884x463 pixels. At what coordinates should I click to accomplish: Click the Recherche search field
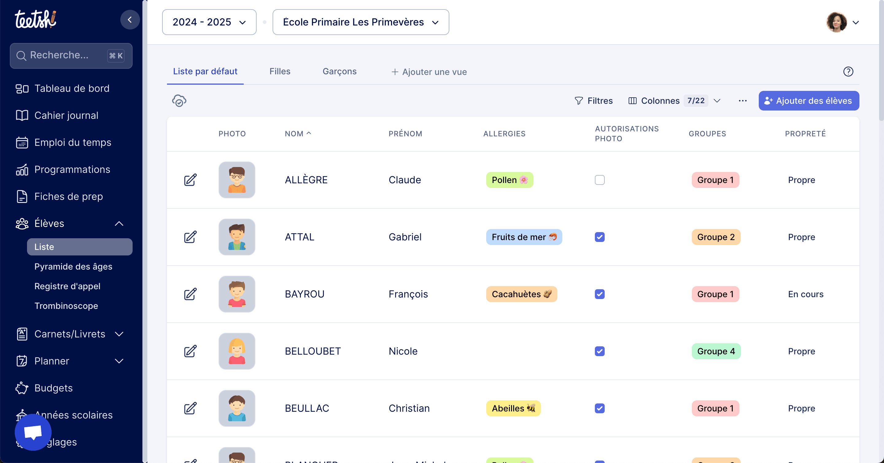click(71, 56)
